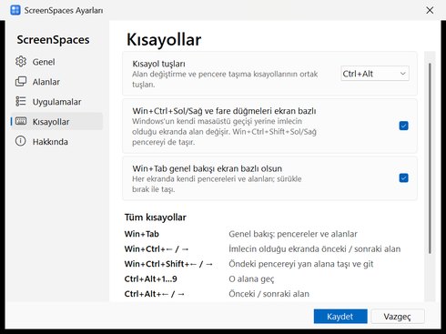Click the Alanlar overlapping windows icon
The image size is (446, 334).
tap(21, 82)
